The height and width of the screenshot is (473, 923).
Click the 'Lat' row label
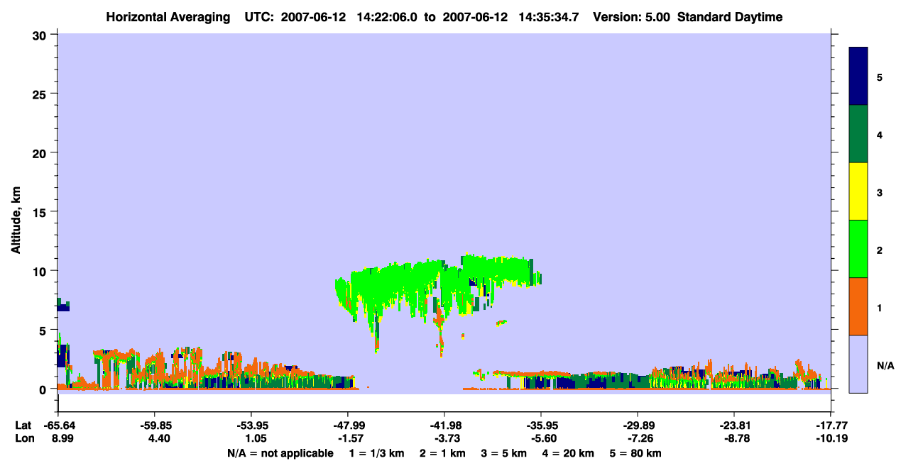[23, 425]
